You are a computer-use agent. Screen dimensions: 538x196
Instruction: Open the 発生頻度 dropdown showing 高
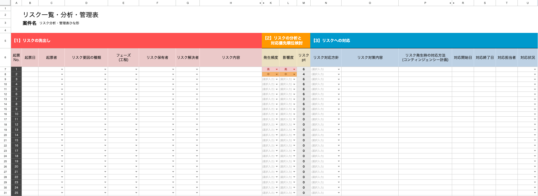pyautogui.click(x=276, y=69)
